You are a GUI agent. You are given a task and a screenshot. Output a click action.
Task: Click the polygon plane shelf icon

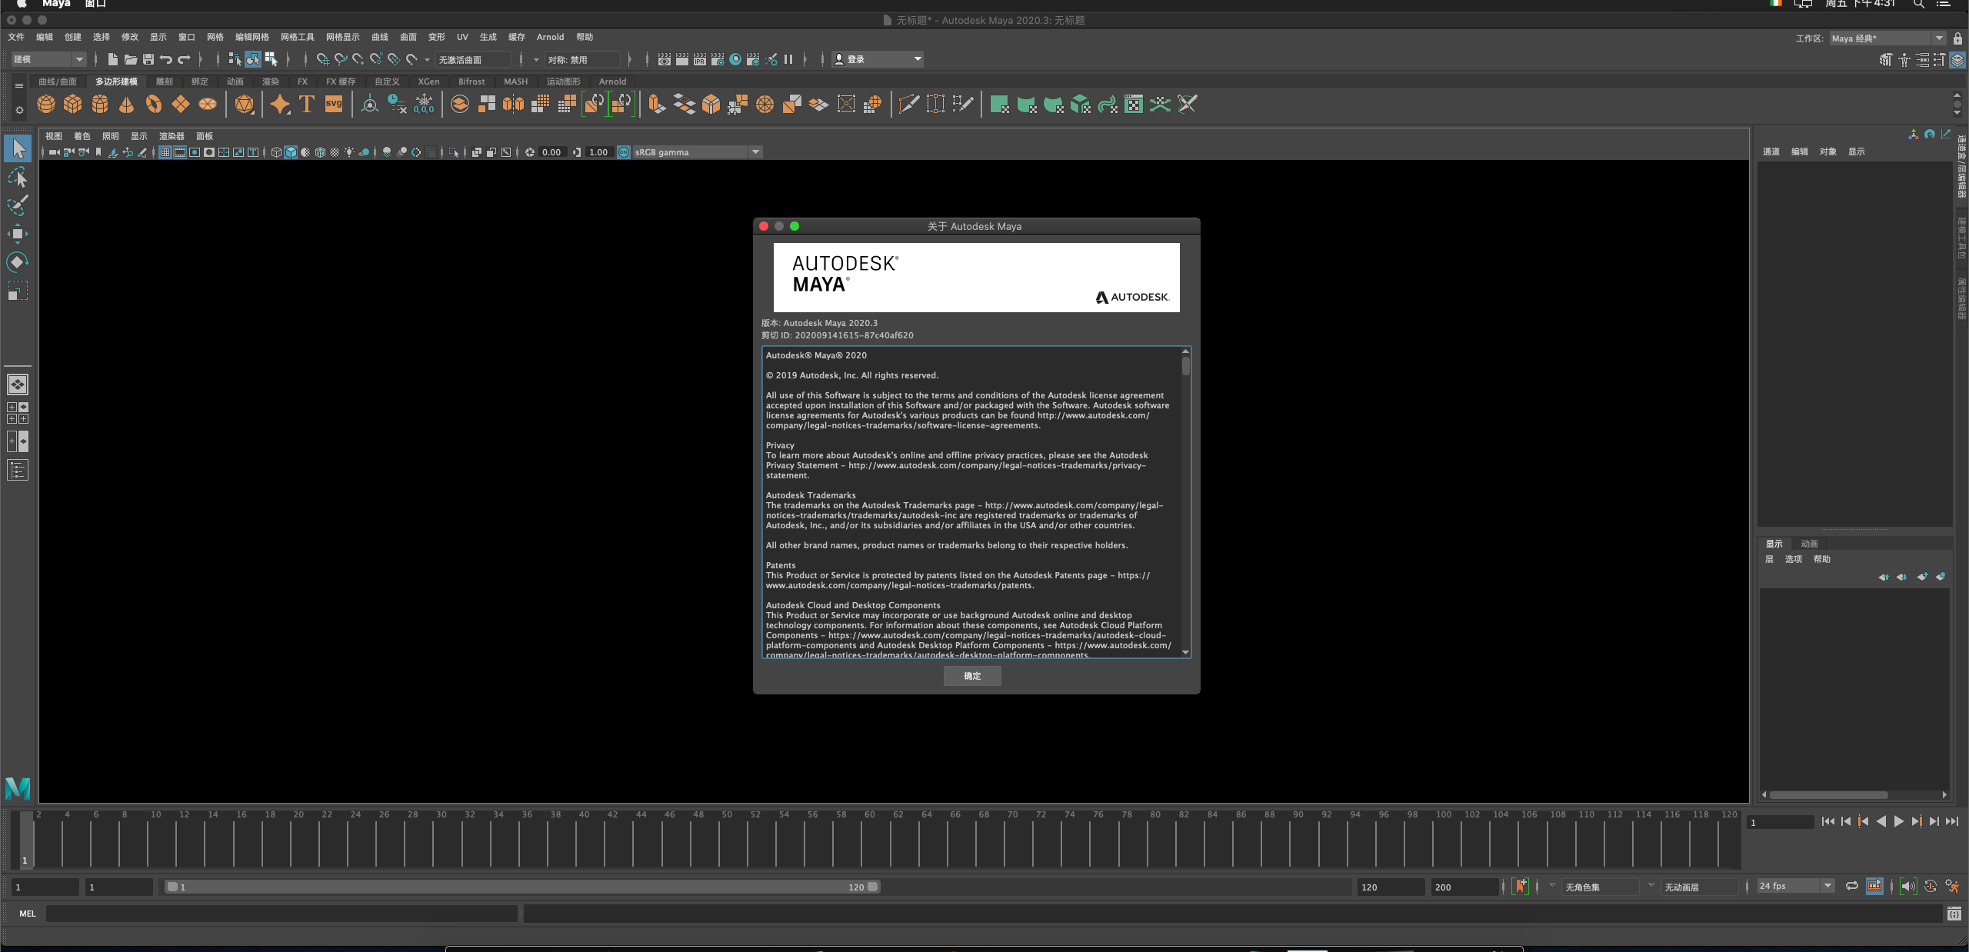tap(181, 104)
